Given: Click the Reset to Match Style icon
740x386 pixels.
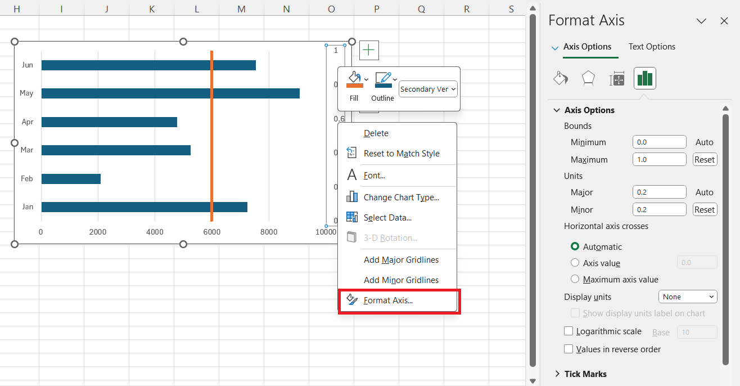Looking at the screenshot, I should point(352,153).
